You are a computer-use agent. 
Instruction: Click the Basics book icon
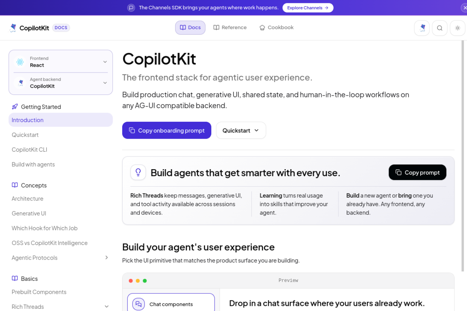pos(15,279)
